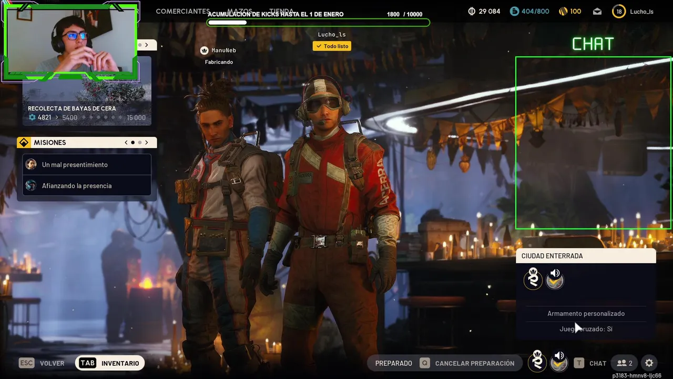This screenshot has width=673, height=379.
Task: Go to the previous Misiones page
Action: pyautogui.click(x=126, y=143)
